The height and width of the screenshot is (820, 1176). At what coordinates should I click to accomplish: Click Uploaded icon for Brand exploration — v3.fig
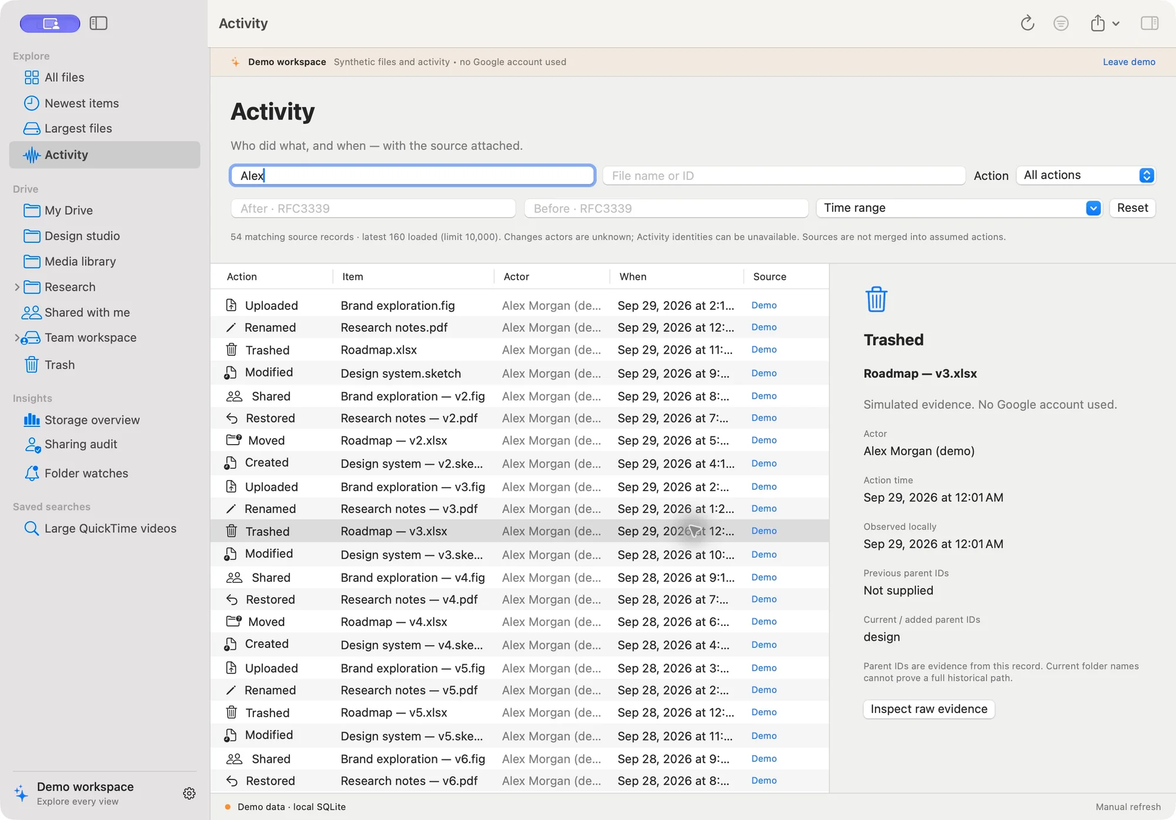[231, 486]
